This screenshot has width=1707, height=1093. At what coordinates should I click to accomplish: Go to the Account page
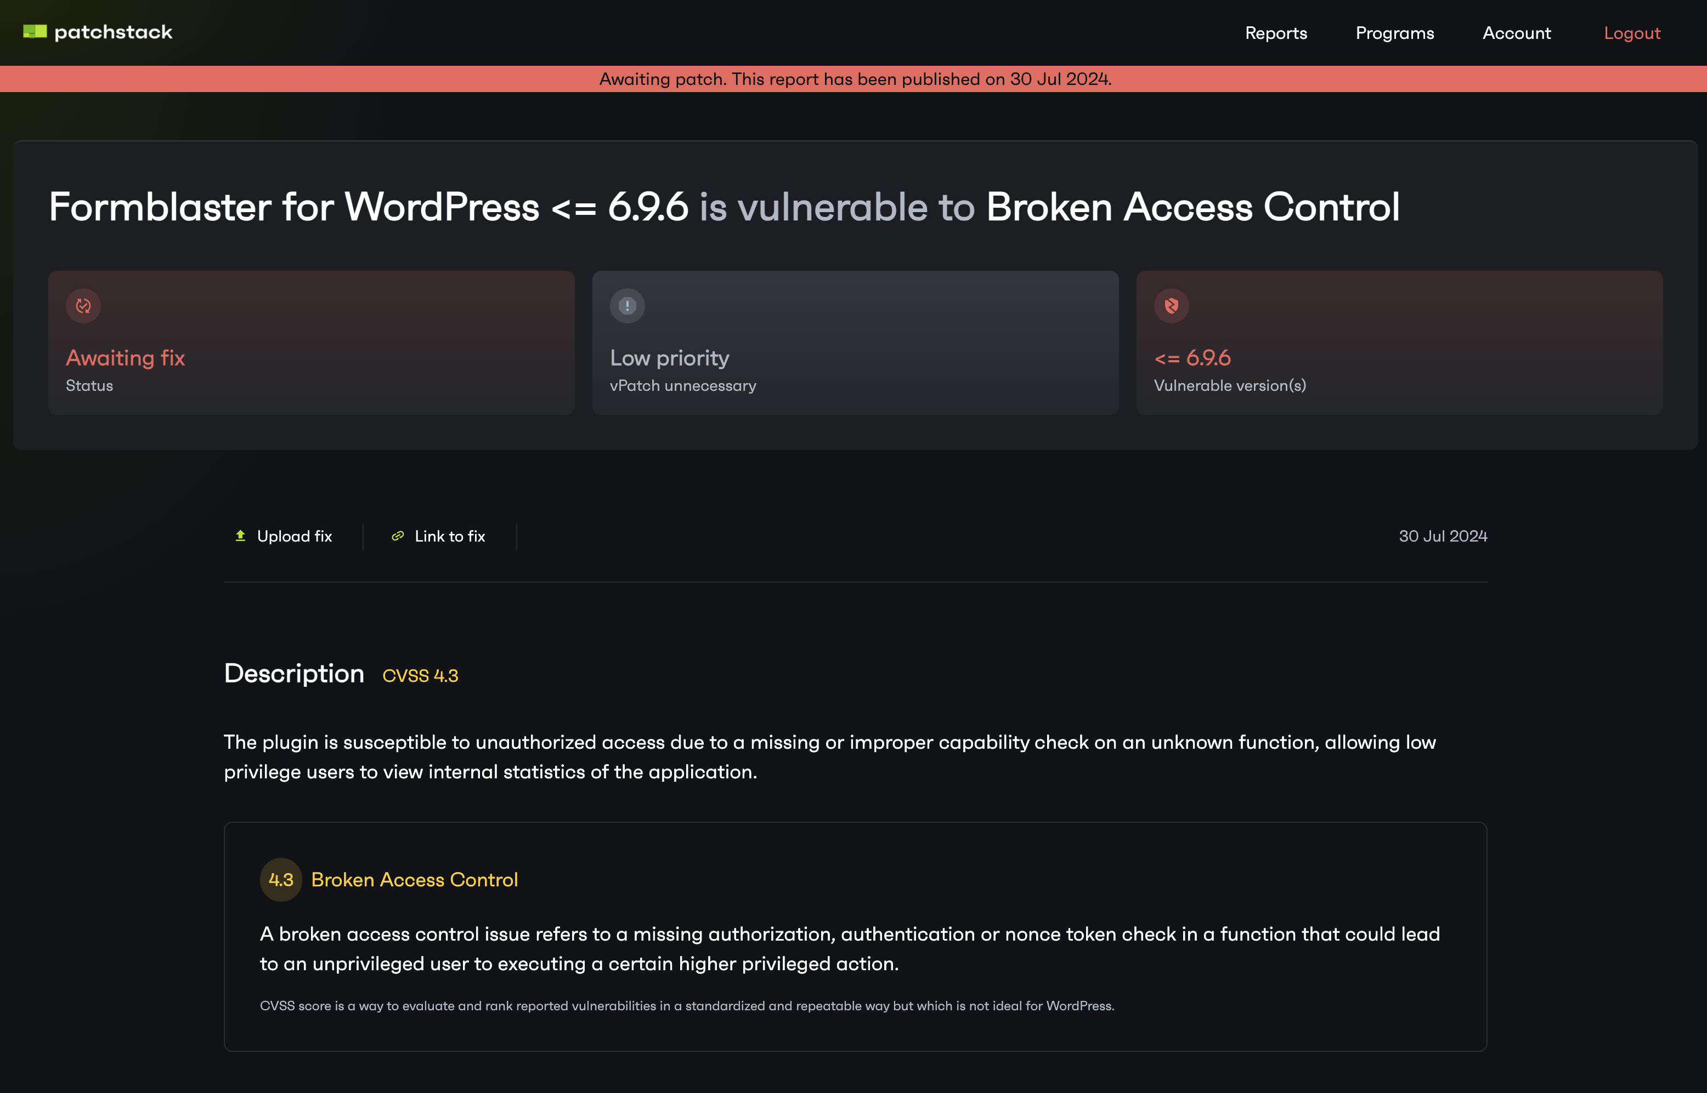pos(1517,33)
